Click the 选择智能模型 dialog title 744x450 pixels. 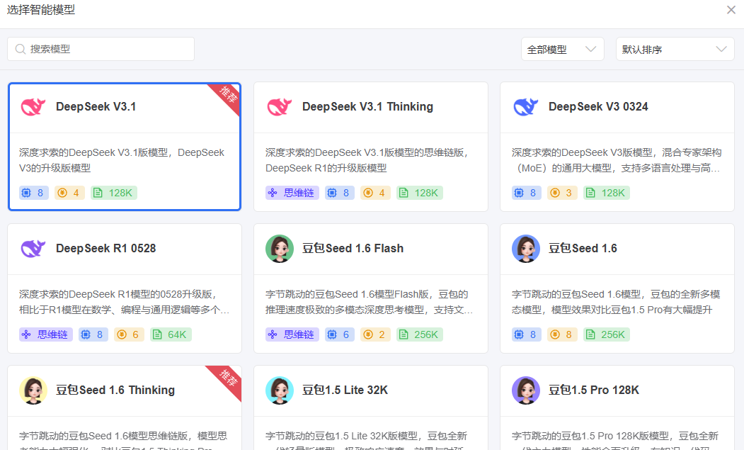[x=41, y=9]
